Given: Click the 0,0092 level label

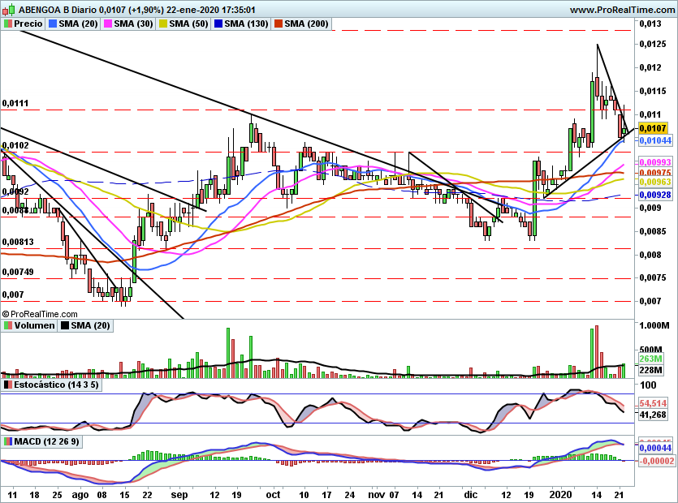Looking at the screenshot, I should coord(15,191).
